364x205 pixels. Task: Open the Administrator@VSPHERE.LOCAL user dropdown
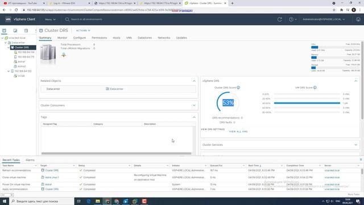(324, 19)
